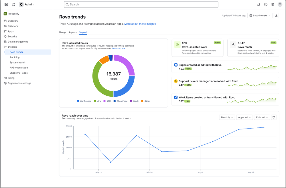Switch to the Agents tab
Screen dimensions: 286x188
[73, 32]
